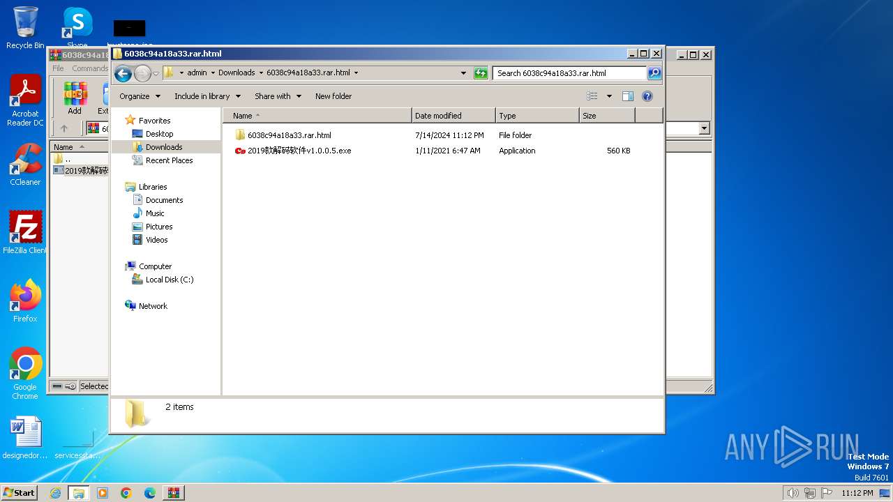Select the 2019款解碼 entry in WinRAR list

(82, 171)
